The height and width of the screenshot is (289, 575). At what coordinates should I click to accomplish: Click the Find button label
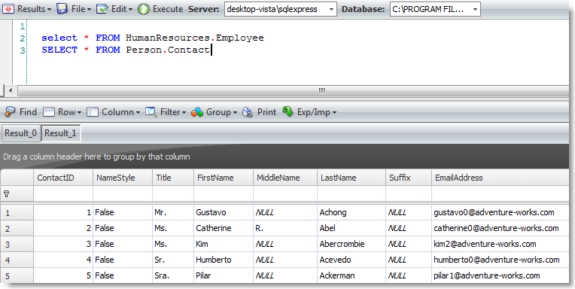pyautogui.click(x=28, y=112)
